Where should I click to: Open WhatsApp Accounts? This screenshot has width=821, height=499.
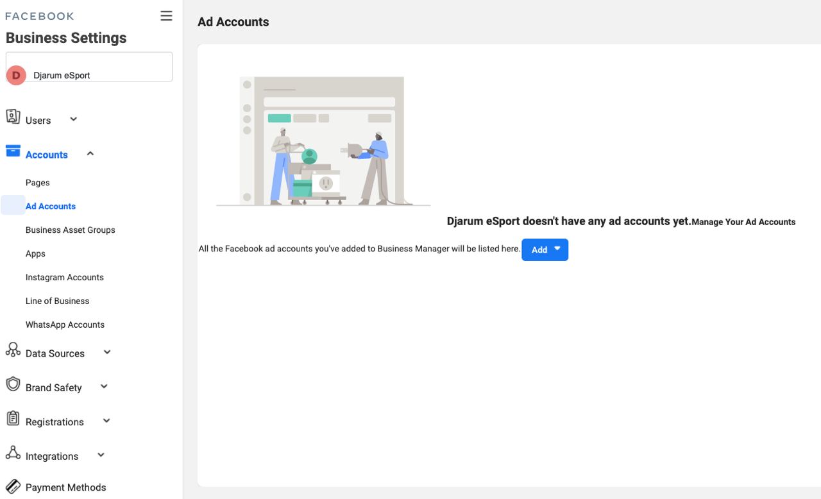65,325
